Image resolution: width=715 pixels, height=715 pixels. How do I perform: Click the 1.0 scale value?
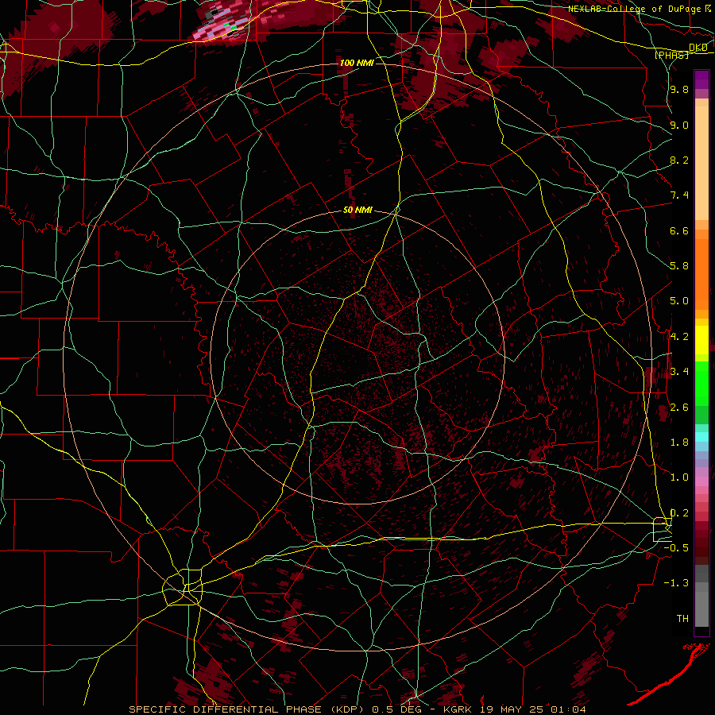(x=679, y=477)
